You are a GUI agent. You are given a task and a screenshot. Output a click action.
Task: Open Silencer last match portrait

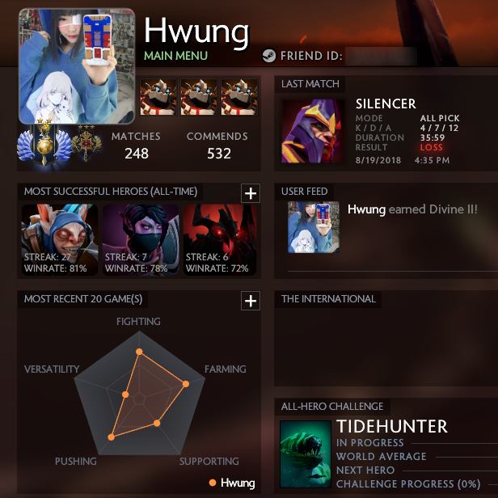coord(313,131)
